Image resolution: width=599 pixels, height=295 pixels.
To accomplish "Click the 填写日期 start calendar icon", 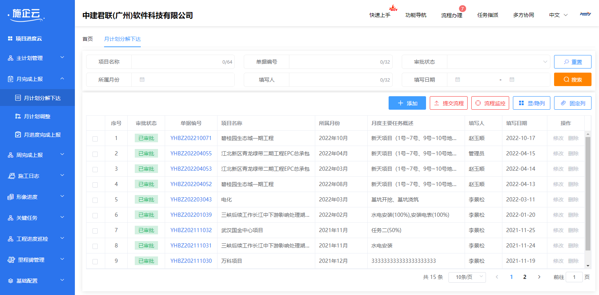I will pos(457,79).
